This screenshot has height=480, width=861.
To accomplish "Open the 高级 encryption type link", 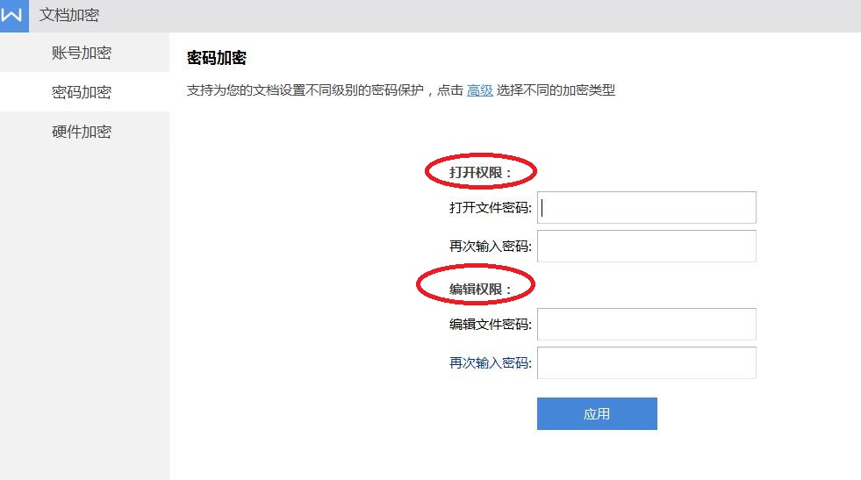I will (479, 90).
